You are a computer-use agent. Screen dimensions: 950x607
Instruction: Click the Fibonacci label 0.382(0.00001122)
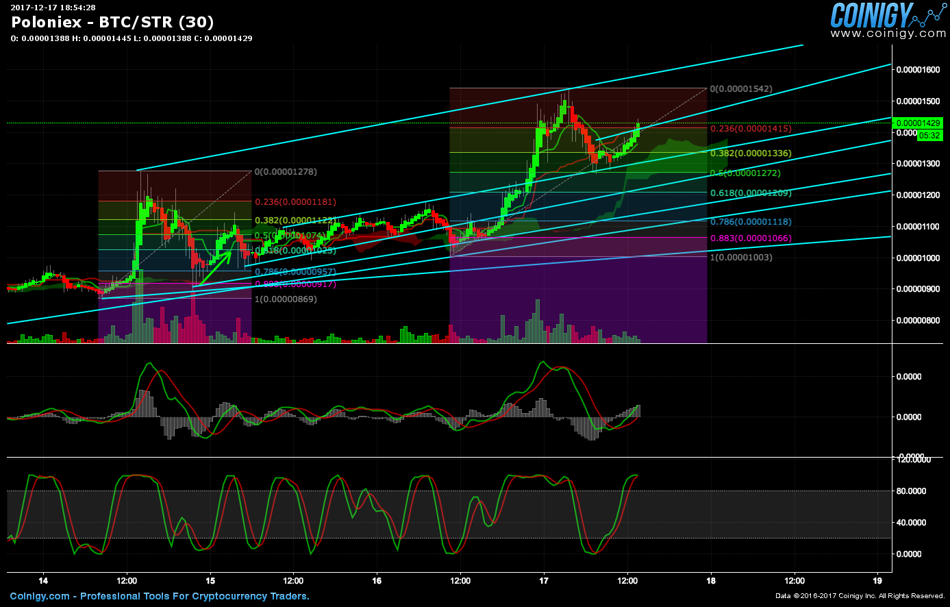(296, 221)
